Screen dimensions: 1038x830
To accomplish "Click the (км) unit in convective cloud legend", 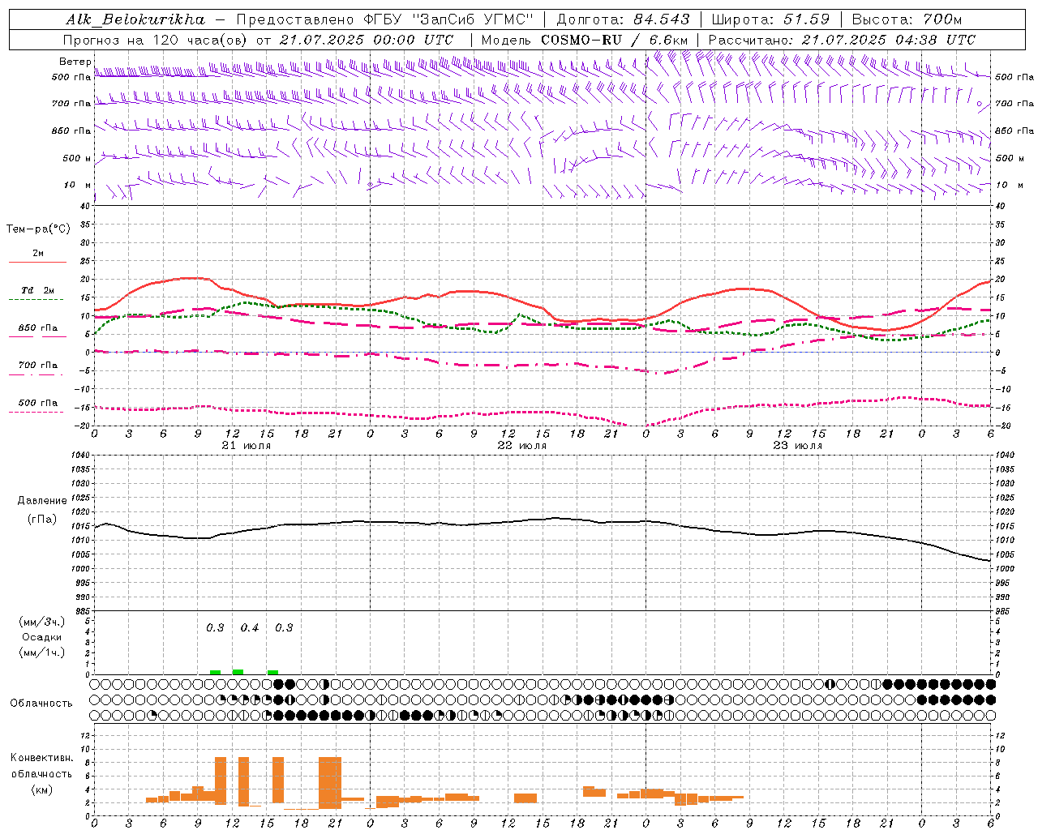I will pos(41,789).
